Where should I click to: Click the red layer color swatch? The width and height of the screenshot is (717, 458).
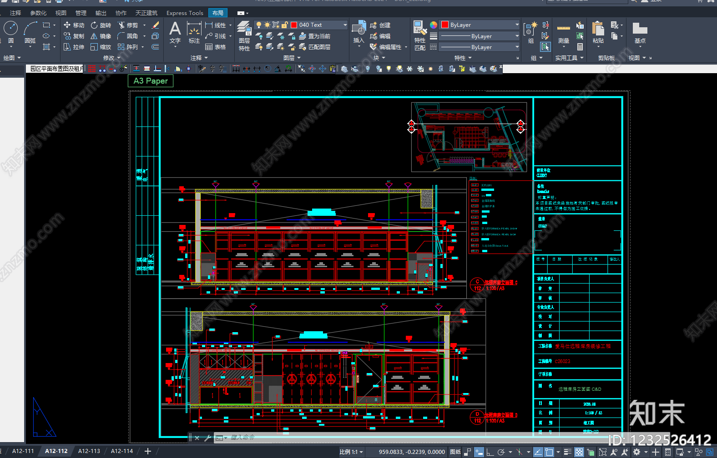[294, 25]
